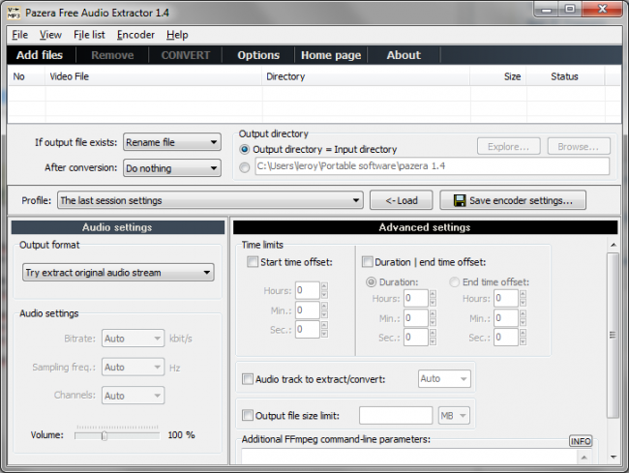Open the Channels dropdown
Screen dimensions: 629x473
pyautogui.click(x=133, y=396)
